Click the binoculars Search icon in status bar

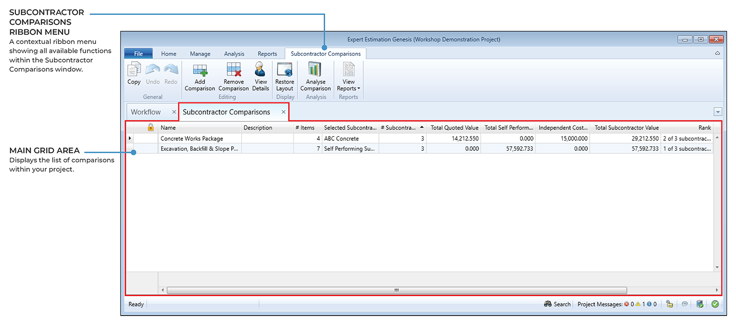548,304
